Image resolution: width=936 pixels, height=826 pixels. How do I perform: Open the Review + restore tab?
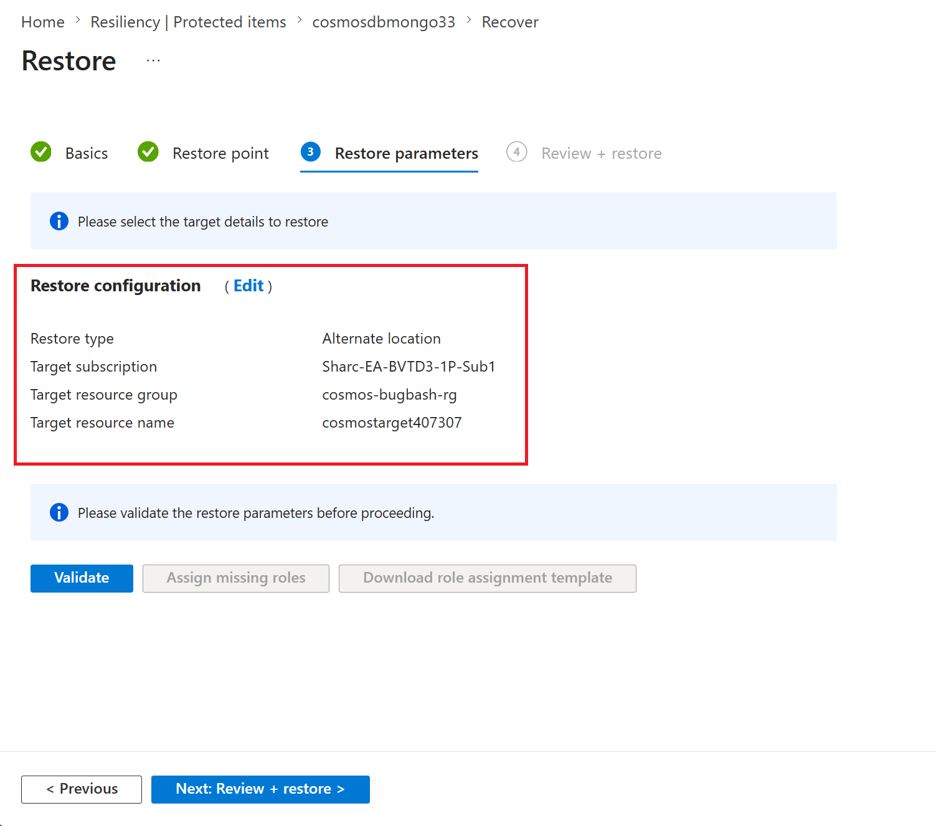point(602,153)
